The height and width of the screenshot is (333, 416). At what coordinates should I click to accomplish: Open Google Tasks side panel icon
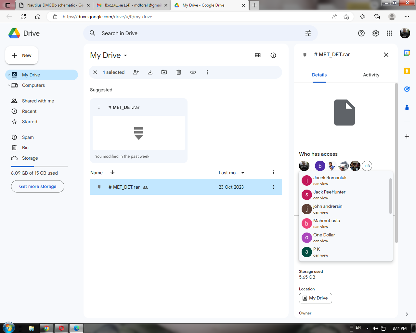click(x=407, y=89)
